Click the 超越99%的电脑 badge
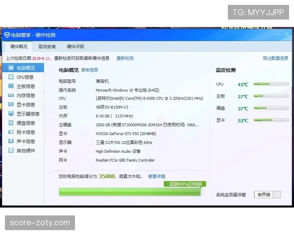294x235 pixels. [x=185, y=184]
